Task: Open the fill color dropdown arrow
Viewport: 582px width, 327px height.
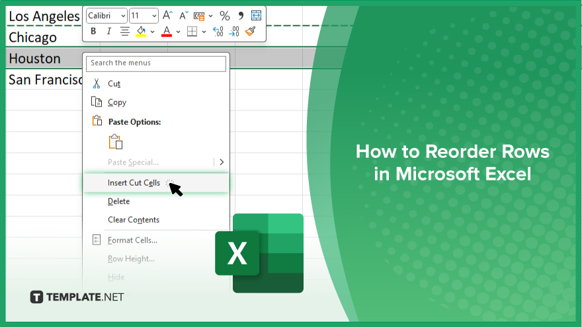Action: pyautogui.click(x=152, y=32)
